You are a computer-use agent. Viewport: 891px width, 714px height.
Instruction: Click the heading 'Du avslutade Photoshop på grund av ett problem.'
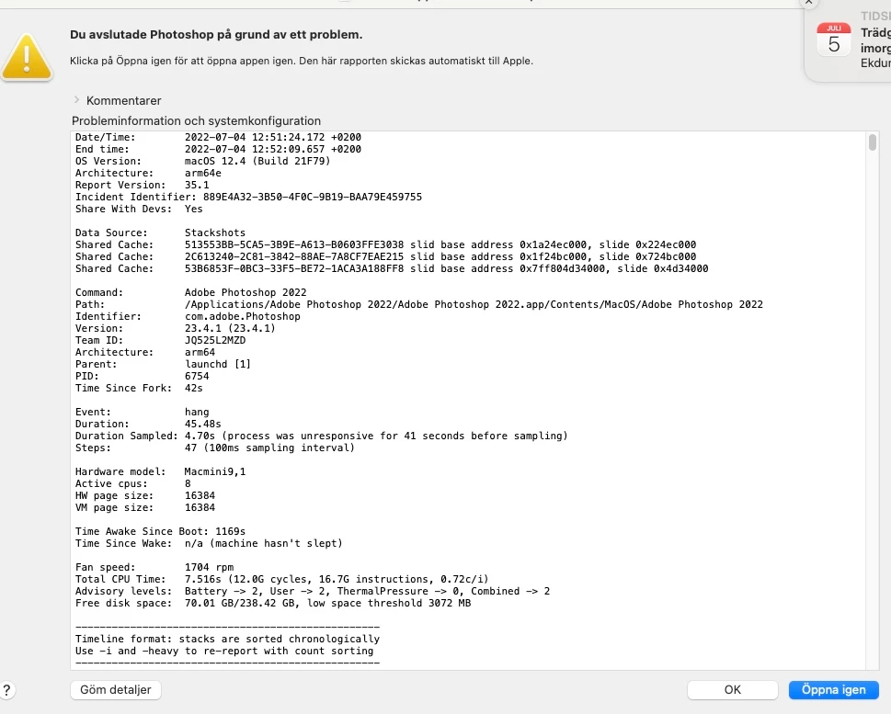click(x=216, y=35)
